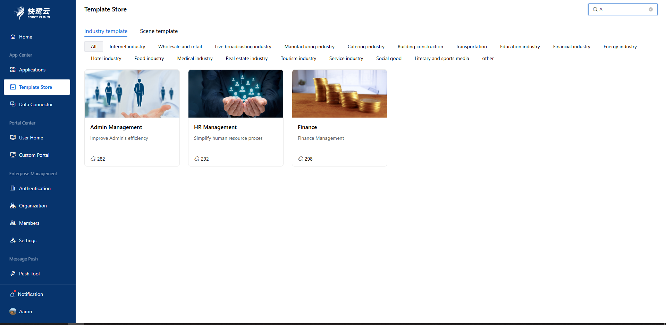This screenshot has width=666, height=325.
Task: Click the Push Tool wrench icon
Action: 13,274
